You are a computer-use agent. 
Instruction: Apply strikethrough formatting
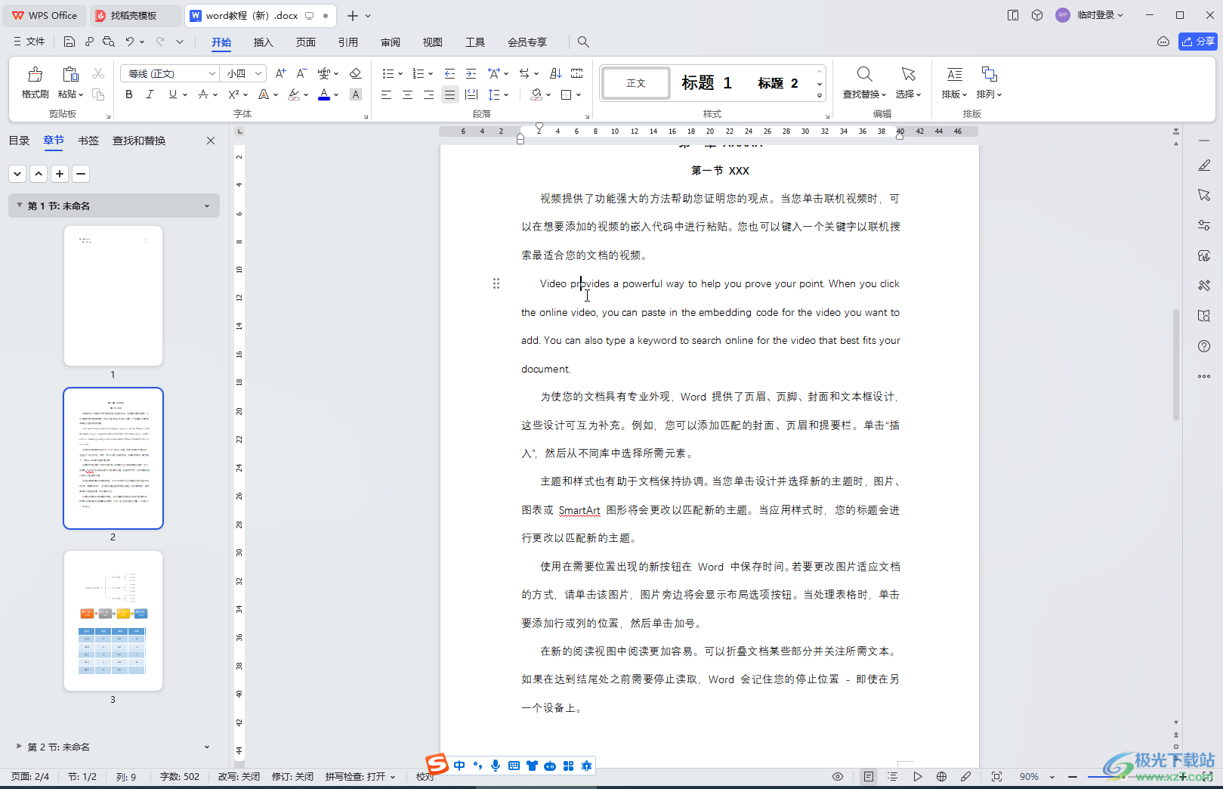(203, 94)
